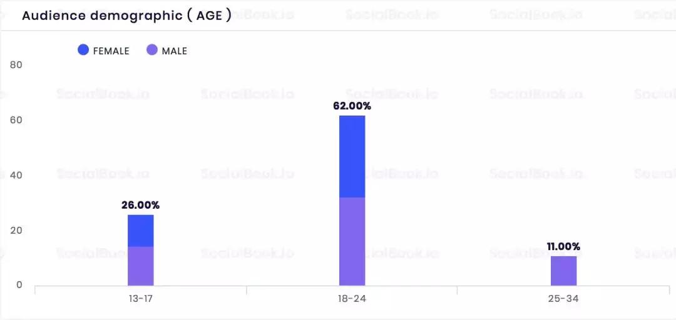Click the 60 value on the y-axis

click(x=16, y=120)
